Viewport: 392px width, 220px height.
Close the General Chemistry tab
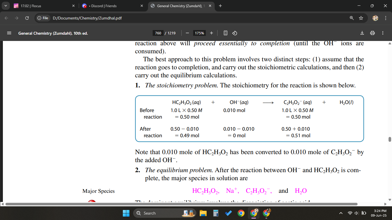tap(210, 6)
